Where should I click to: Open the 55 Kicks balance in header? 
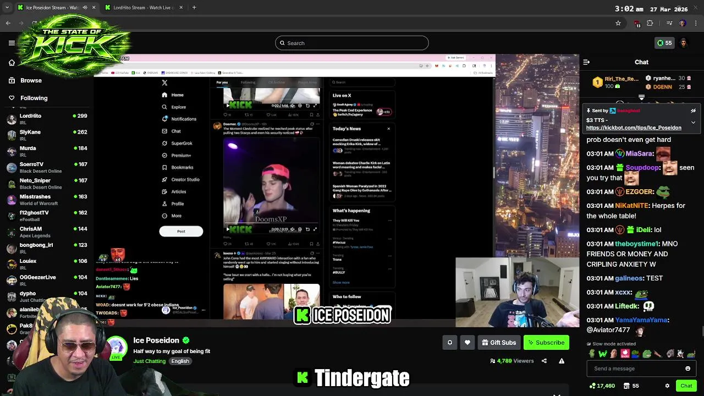[664, 43]
